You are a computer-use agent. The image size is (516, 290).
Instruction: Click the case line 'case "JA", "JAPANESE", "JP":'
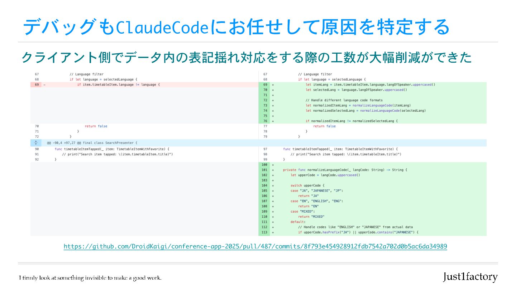[317, 190]
